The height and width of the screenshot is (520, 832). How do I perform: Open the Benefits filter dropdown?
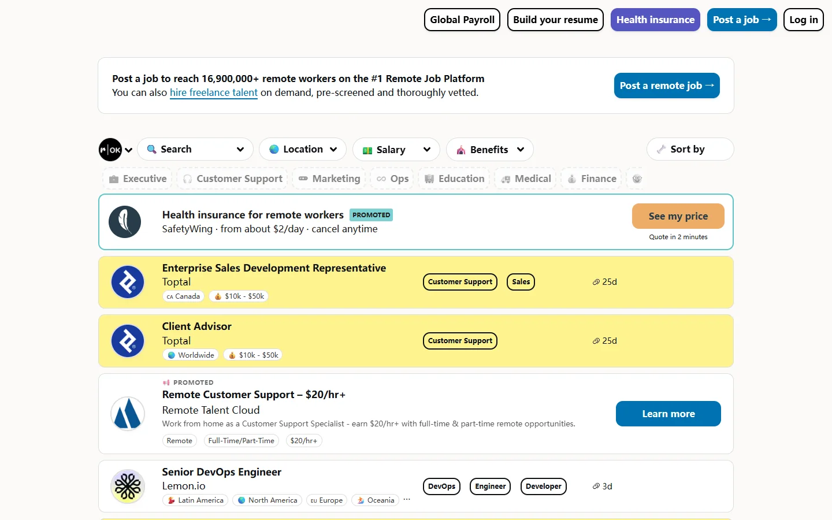point(490,150)
